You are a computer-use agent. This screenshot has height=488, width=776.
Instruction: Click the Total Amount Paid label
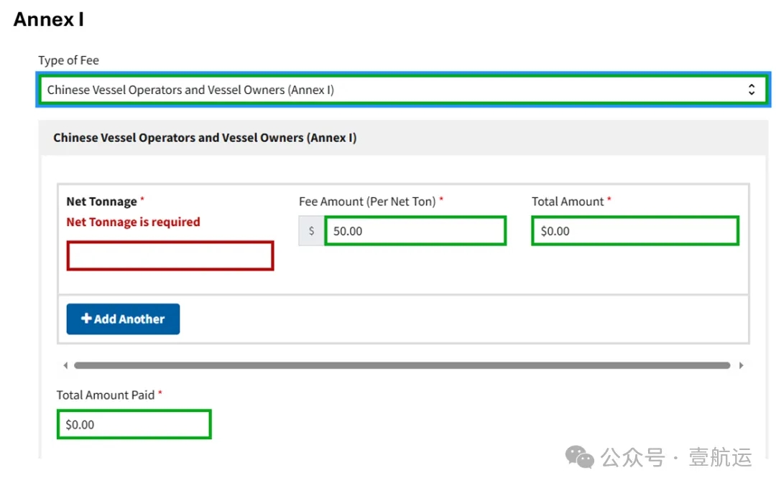[x=106, y=395]
